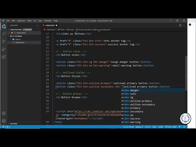This screenshot has width=196, height=147.
Task: Choose btn-secondary from autocomplete list
Action: (153, 111)
